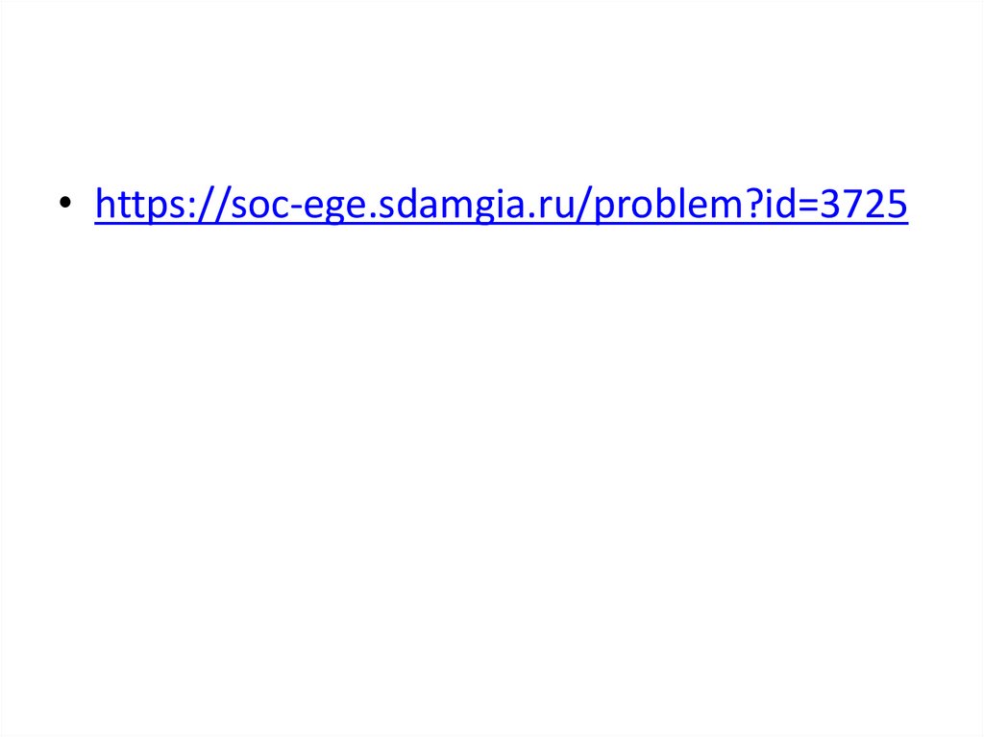The width and height of the screenshot is (984, 737).
Task: Click the 'soc' letters at the domain's start
Action: (260, 207)
